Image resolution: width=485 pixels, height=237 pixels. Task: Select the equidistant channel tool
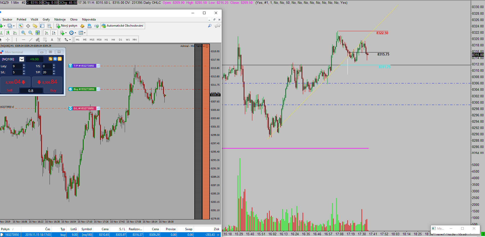pyautogui.click(x=38, y=40)
